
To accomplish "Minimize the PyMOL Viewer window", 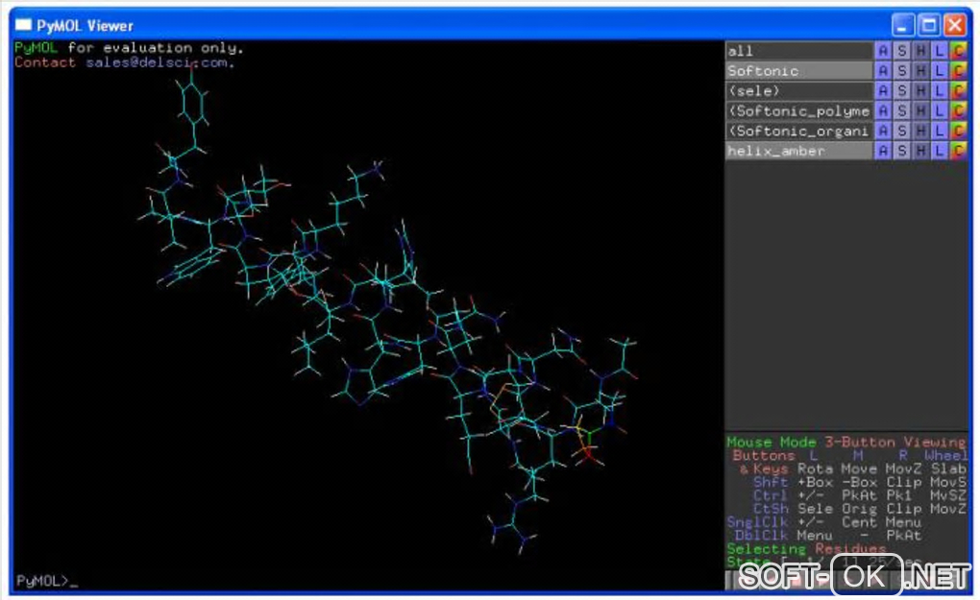I will [902, 26].
